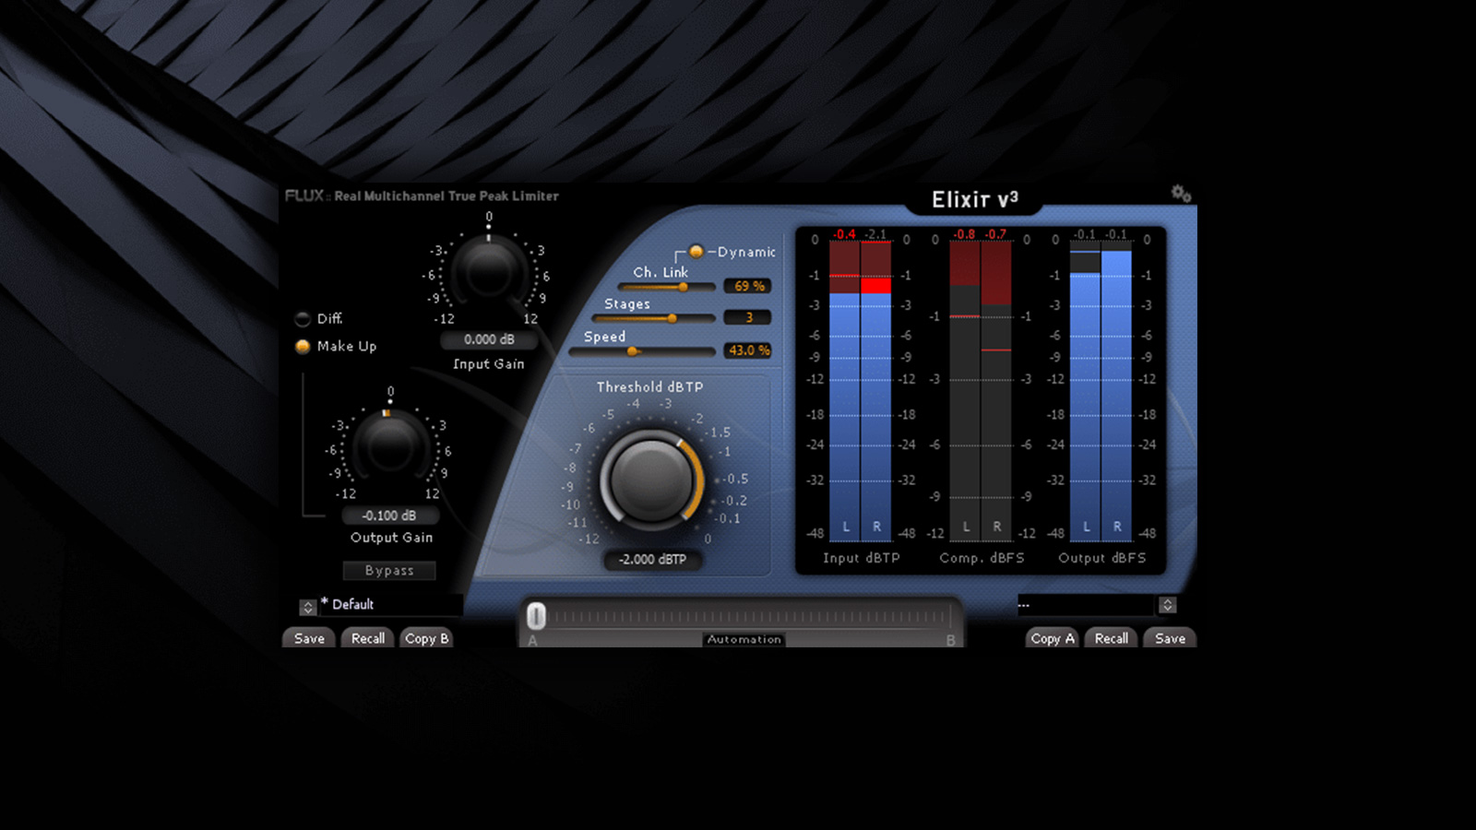
Task: Click the Output dBFS right meter
Action: 1117,391
